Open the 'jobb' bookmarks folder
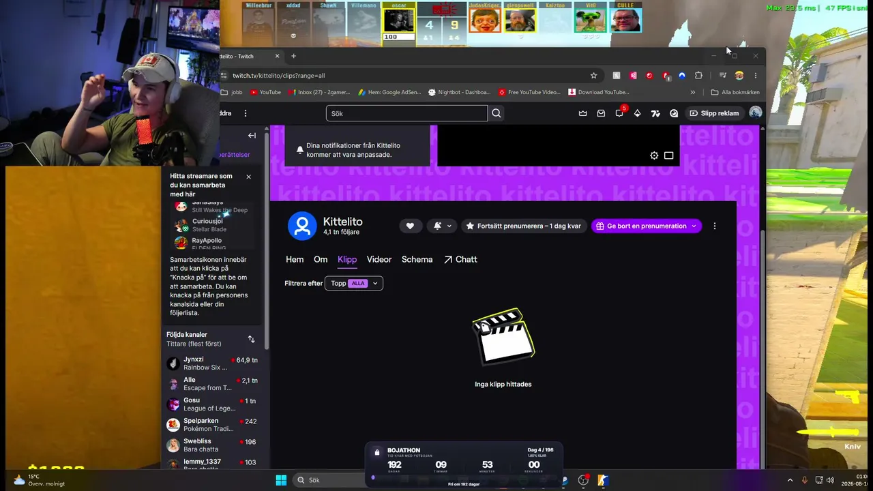Viewport: 873px width, 491px height. click(232, 92)
